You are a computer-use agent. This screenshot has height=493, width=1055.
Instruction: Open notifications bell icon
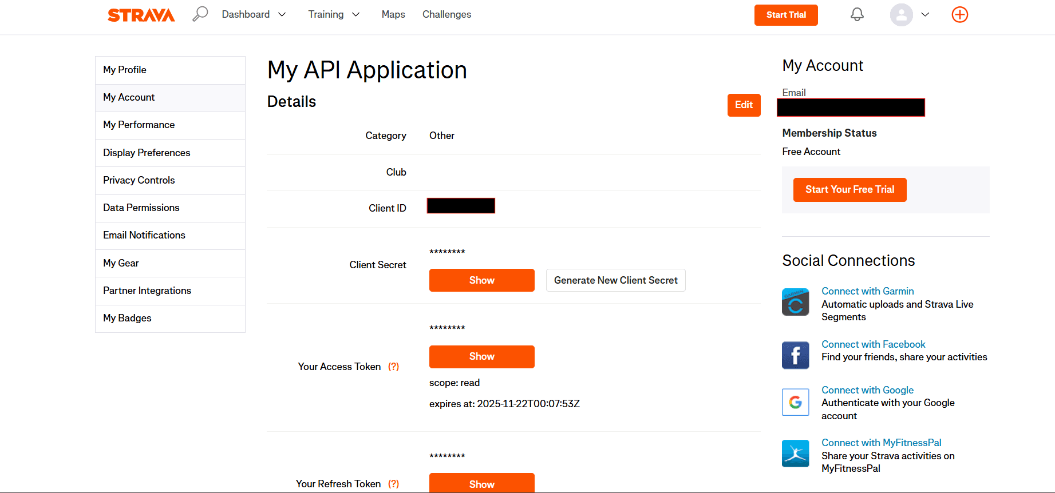pos(857,14)
